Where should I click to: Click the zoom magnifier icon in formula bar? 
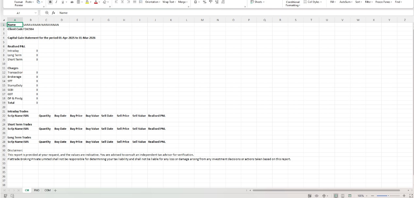coord(47,13)
